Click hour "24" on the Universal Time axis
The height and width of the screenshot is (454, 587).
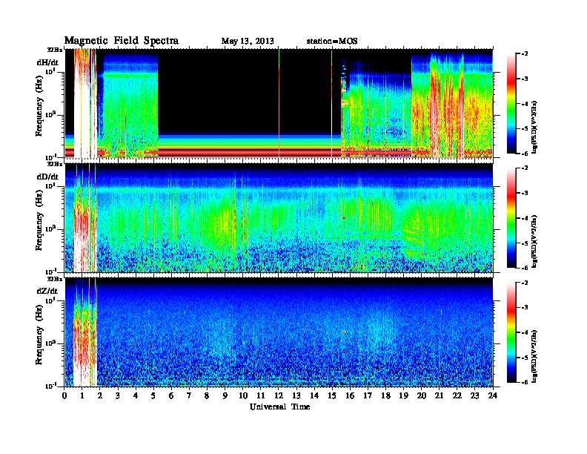(x=493, y=395)
